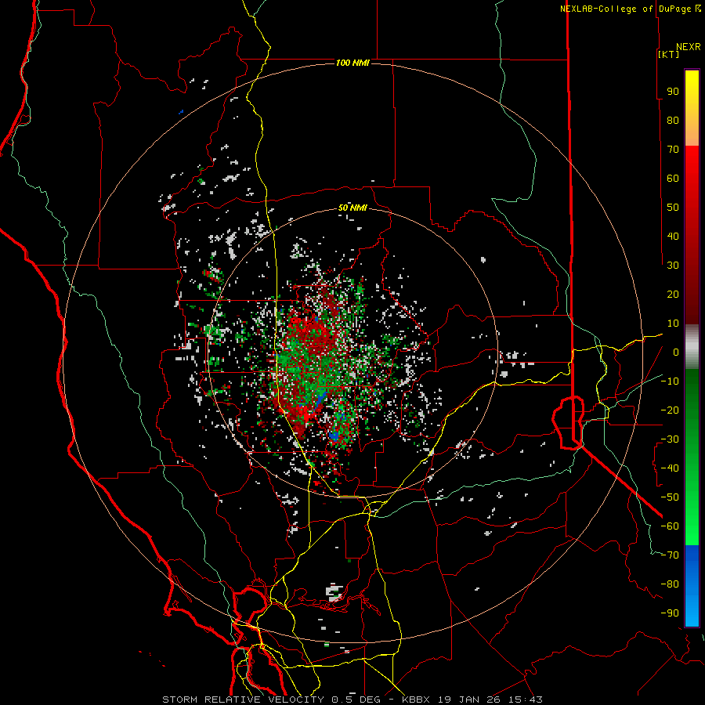The width and height of the screenshot is (705, 705).
Task: Click the -50 kt colorbar label
Action: [670, 497]
